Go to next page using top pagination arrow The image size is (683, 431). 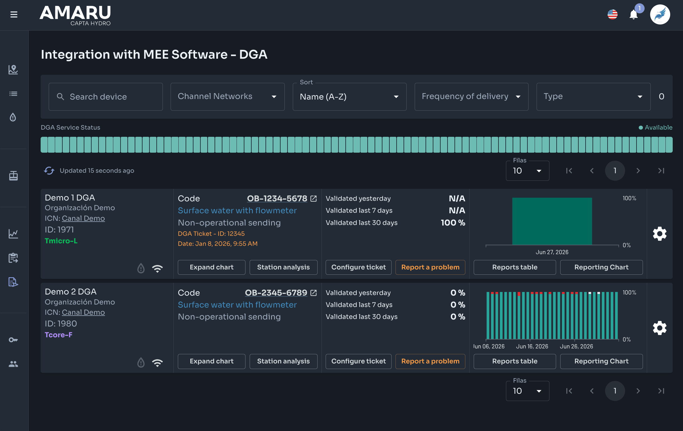(x=638, y=170)
